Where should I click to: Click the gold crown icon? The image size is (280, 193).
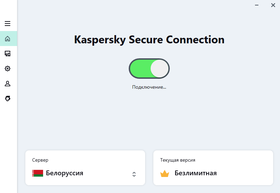click(165, 173)
